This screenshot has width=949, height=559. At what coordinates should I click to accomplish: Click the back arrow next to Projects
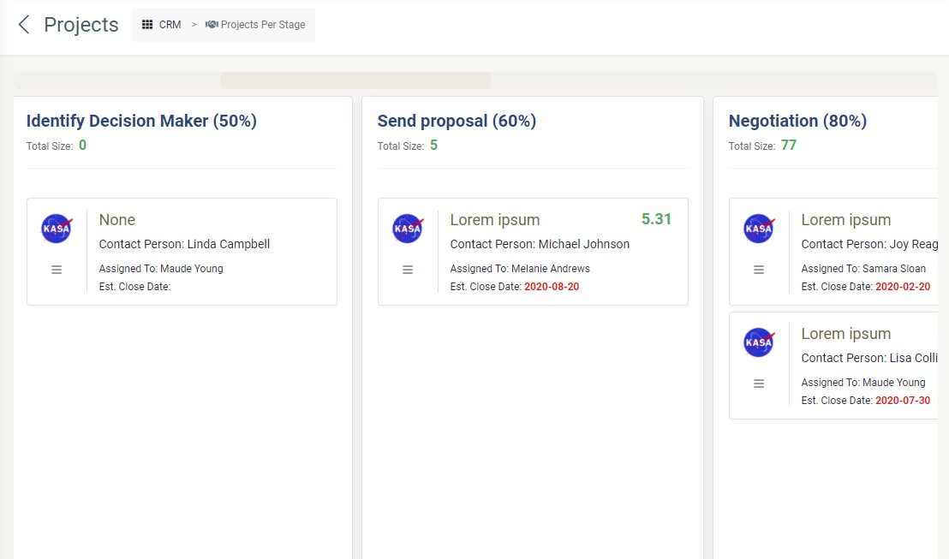[24, 25]
